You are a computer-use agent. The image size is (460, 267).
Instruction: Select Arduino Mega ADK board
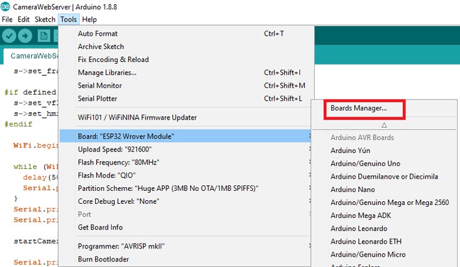coord(384,215)
